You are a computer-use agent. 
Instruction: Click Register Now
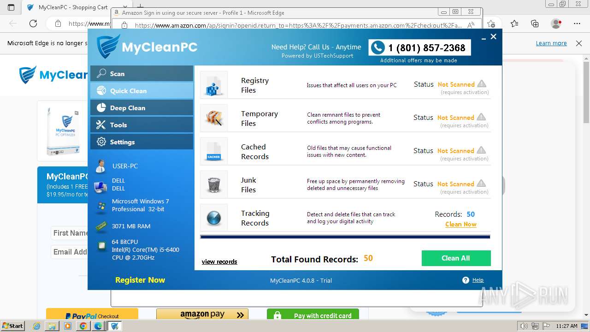pyautogui.click(x=140, y=280)
